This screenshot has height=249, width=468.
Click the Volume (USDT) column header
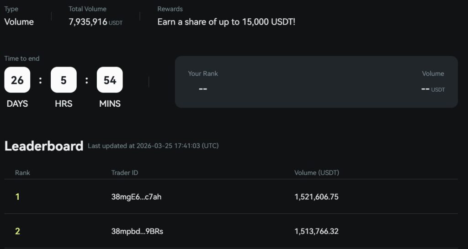(317, 173)
